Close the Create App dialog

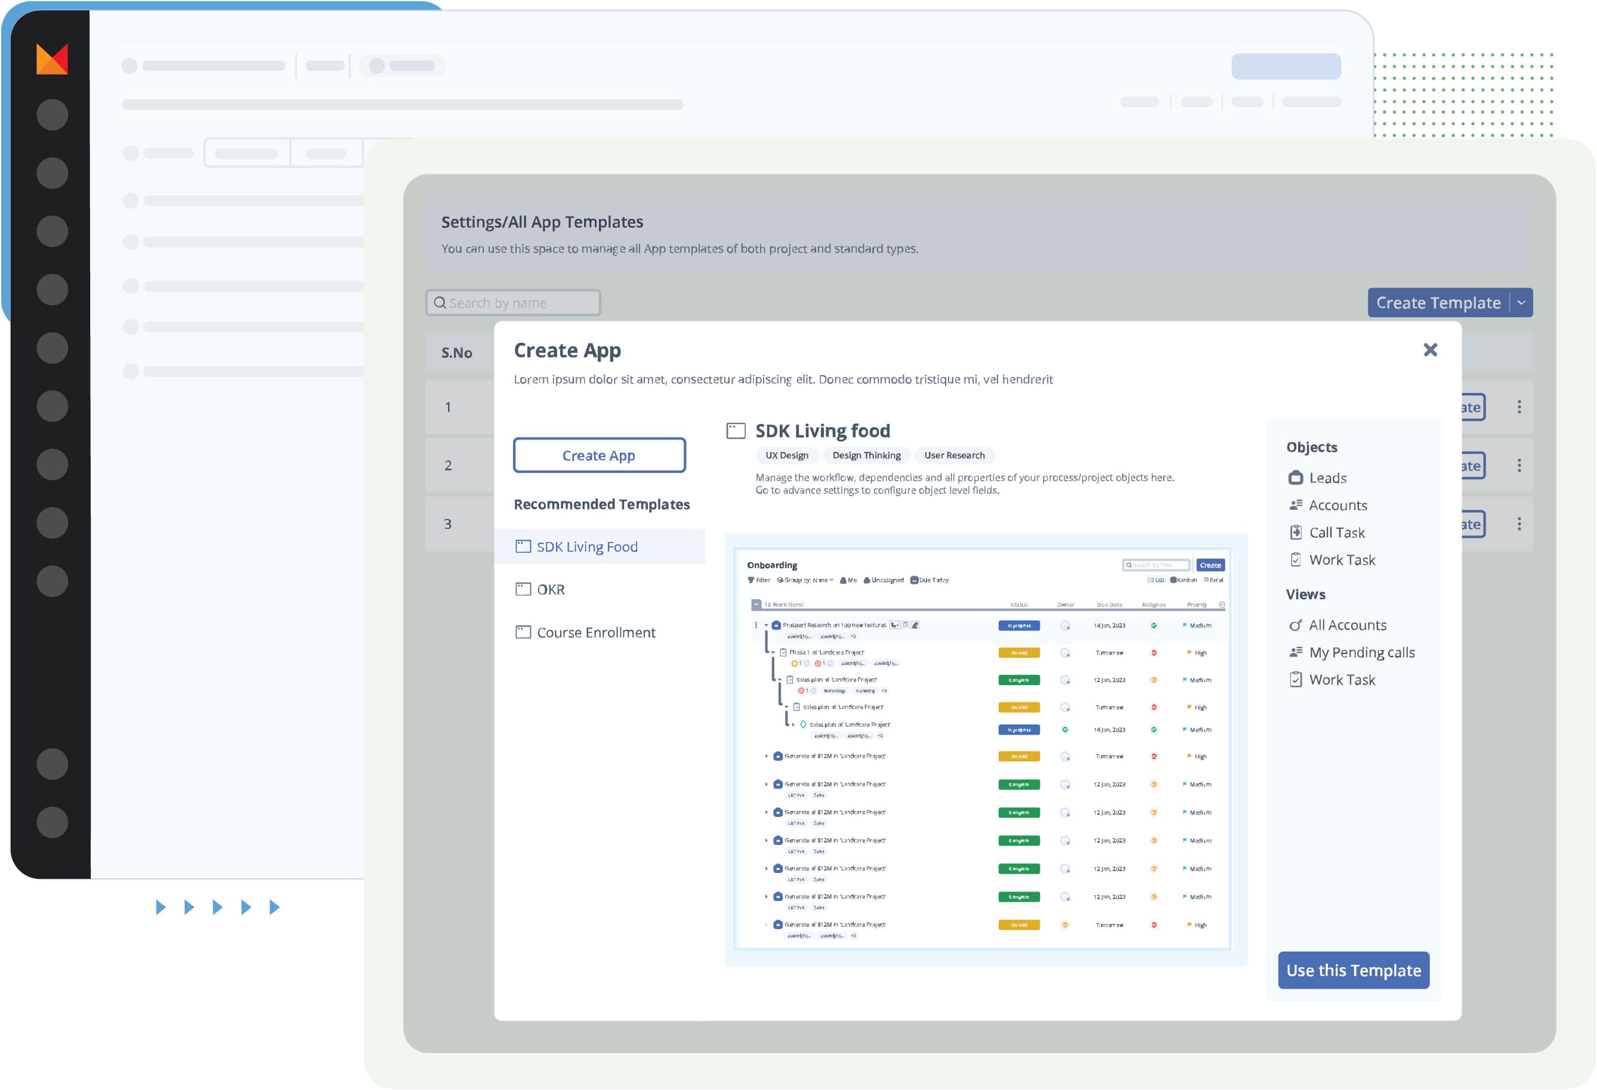pos(1430,350)
